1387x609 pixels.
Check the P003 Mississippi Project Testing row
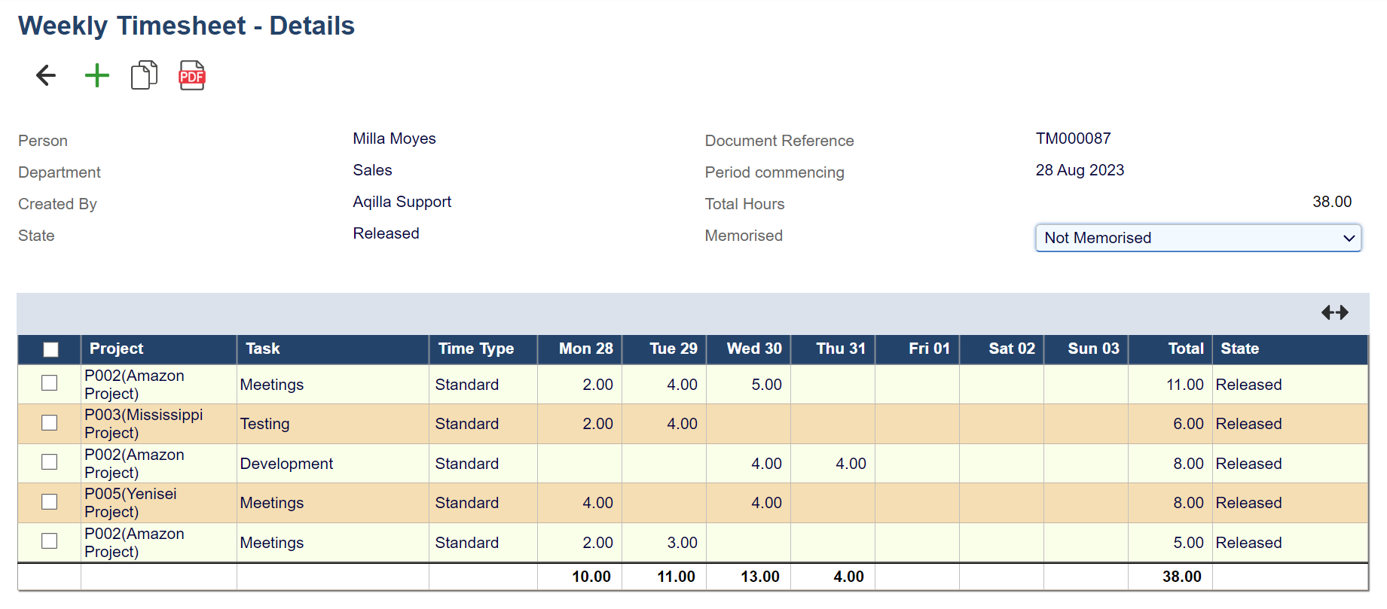click(x=50, y=423)
